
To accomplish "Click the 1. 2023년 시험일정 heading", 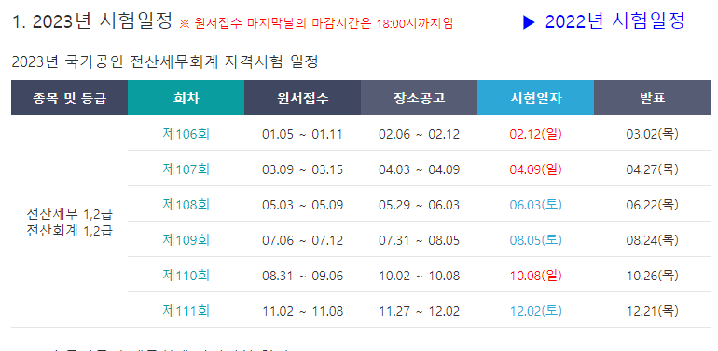I will coord(92,21).
